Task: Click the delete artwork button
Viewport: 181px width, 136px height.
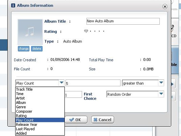Action: pyautogui.click(x=37, y=49)
